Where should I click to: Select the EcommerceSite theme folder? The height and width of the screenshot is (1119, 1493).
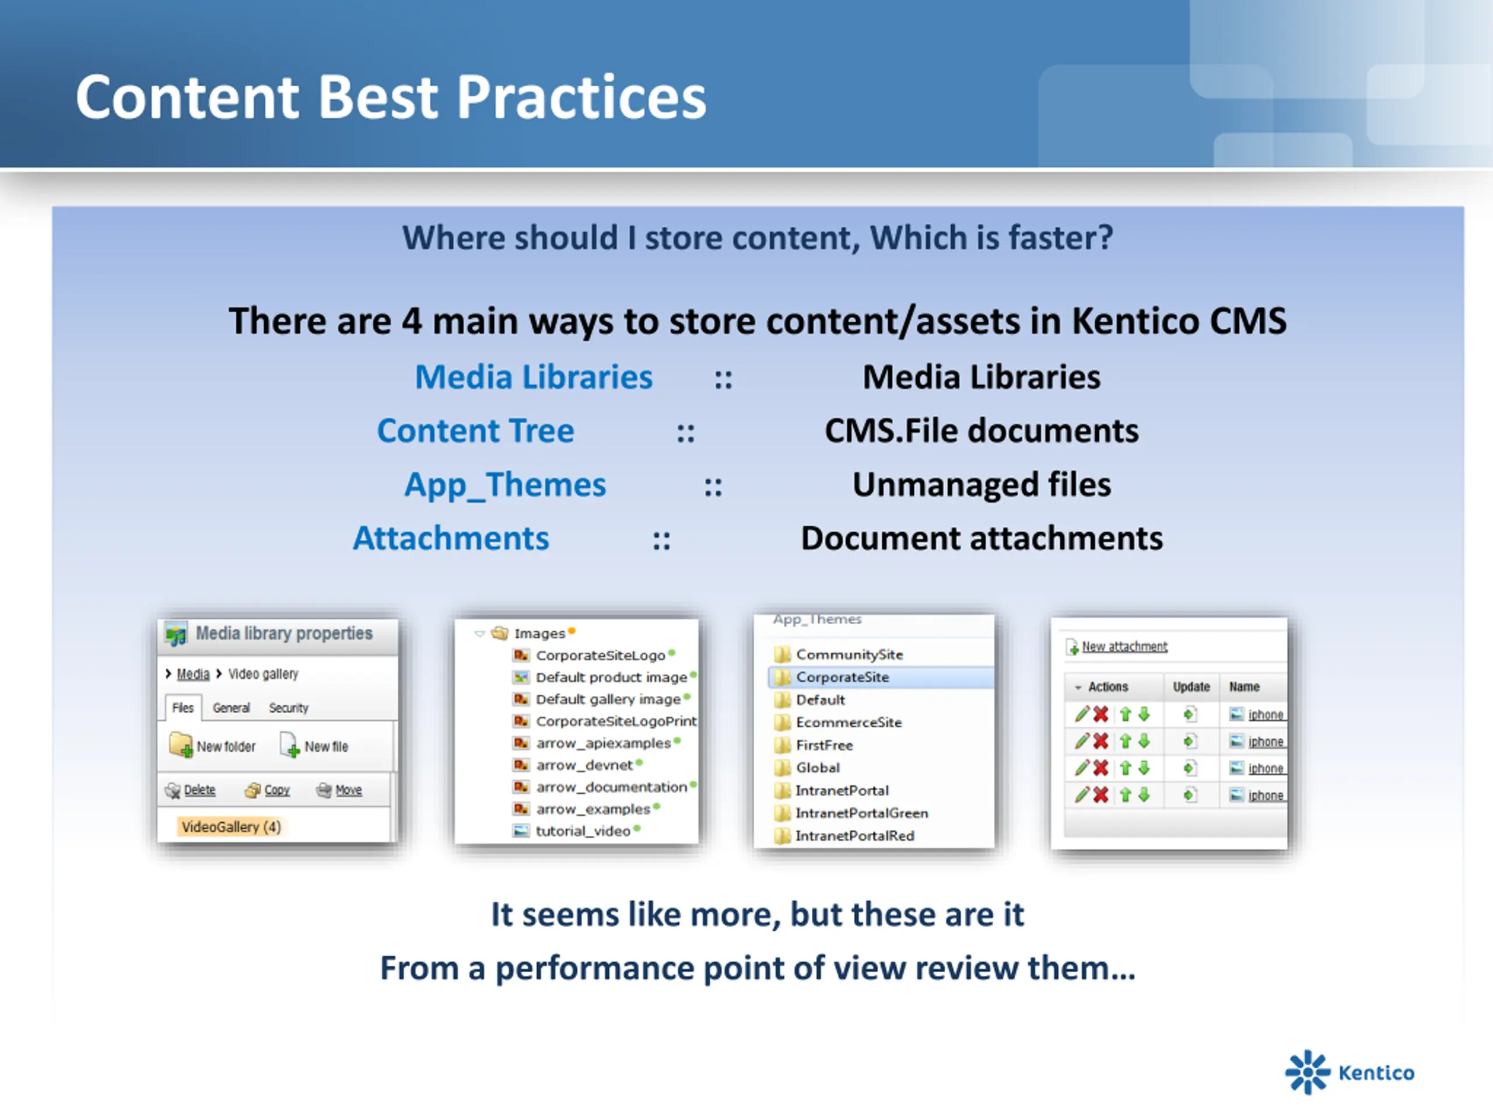point(849,722)
